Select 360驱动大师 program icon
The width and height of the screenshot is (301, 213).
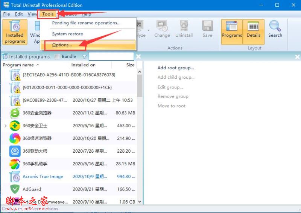(15, 151)
